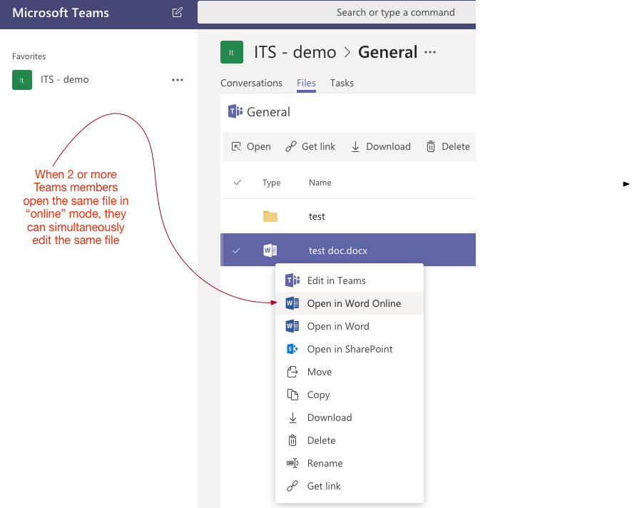Image resolution: width=632 pixels, height=508 pixels.
Task: Toggle the select-all checkmark in header row
Action: 238,182
